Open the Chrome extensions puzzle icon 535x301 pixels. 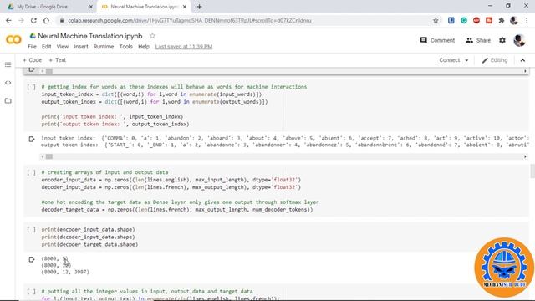click(x=502, y=20)
